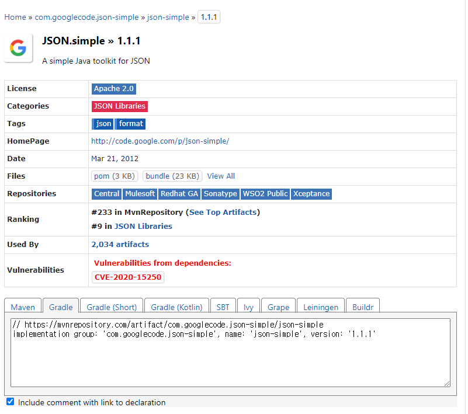
Task: Go to Home breadcrumb link
Action: pos(15,18)
